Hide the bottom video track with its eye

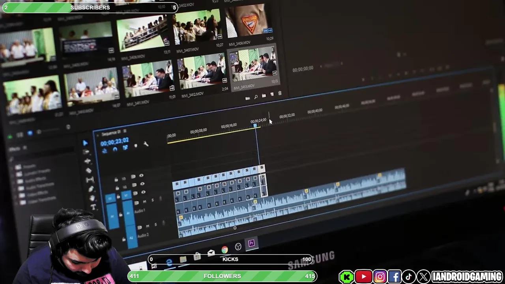pyautogui.click(x=143, y=192)
